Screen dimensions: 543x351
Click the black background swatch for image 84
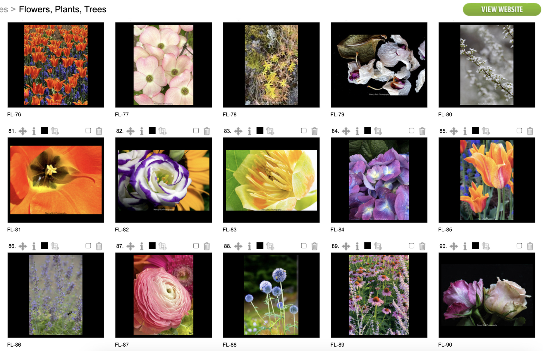click(x=368, y=130)
